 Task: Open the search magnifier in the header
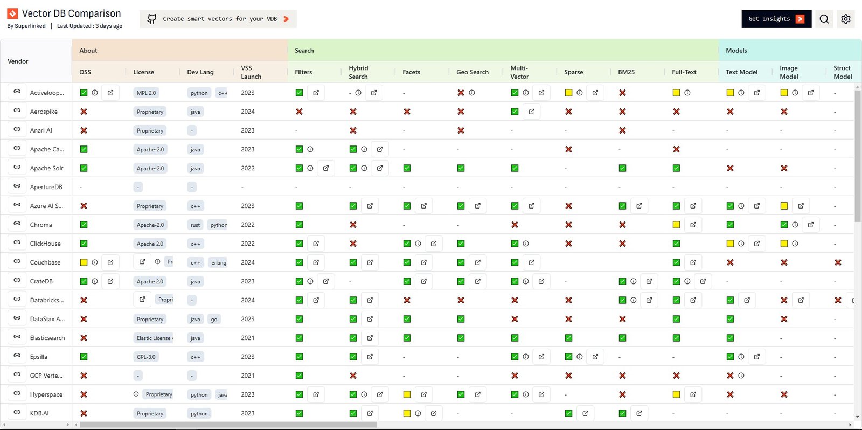[x=824, y=19]
